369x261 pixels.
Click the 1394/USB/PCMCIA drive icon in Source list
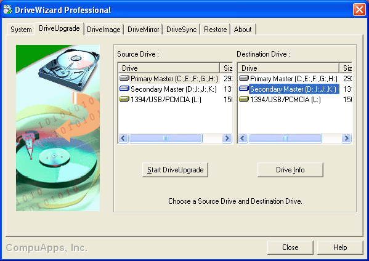pyautogui.click(x=124, y=99)
